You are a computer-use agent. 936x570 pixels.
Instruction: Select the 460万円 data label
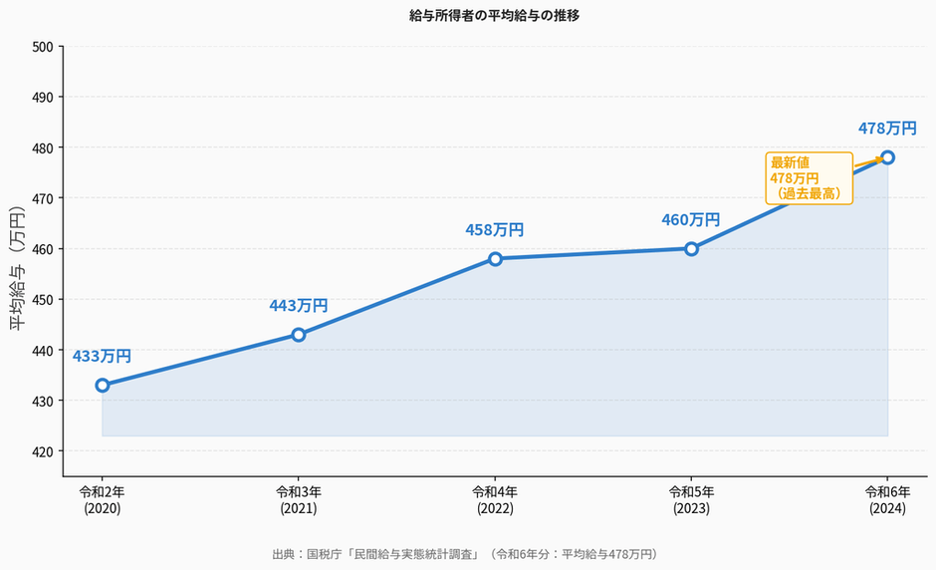[x=690, y=219]
